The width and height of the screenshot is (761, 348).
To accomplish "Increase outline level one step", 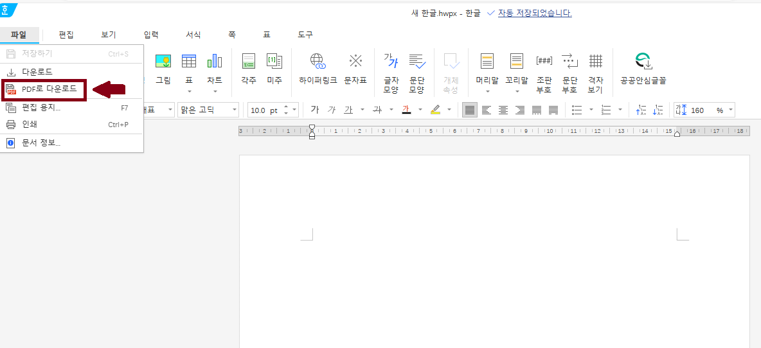I will click(x=641, y=110).
